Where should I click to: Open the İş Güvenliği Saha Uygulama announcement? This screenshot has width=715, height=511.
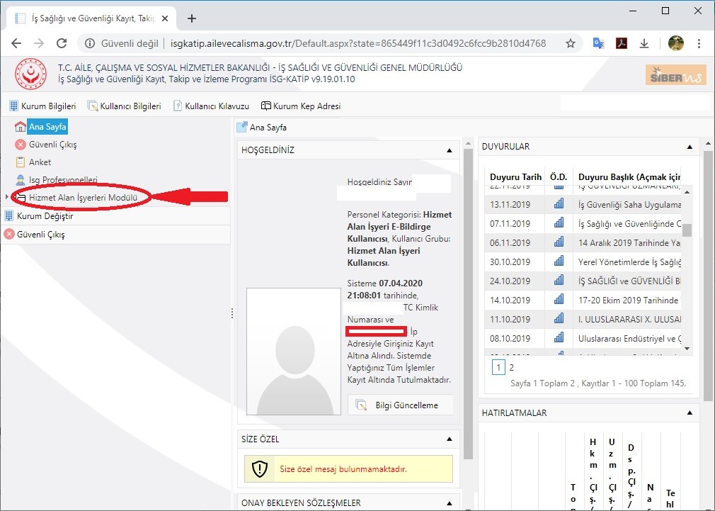coord(630,205)
